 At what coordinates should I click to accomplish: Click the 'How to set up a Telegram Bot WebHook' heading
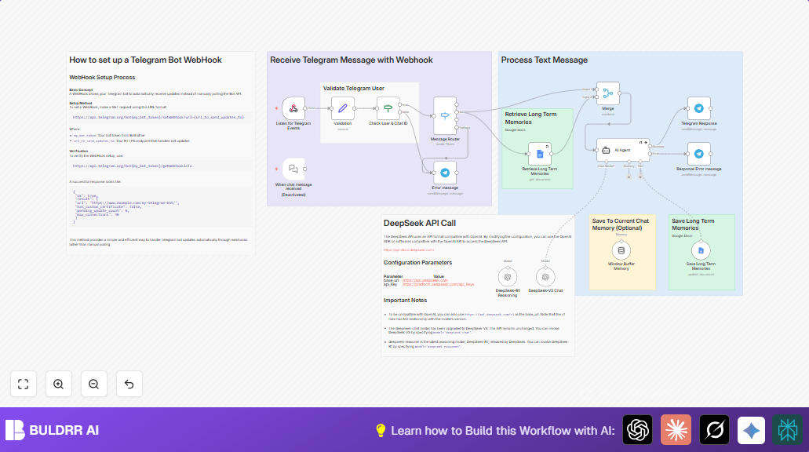[x=145, y=60]
